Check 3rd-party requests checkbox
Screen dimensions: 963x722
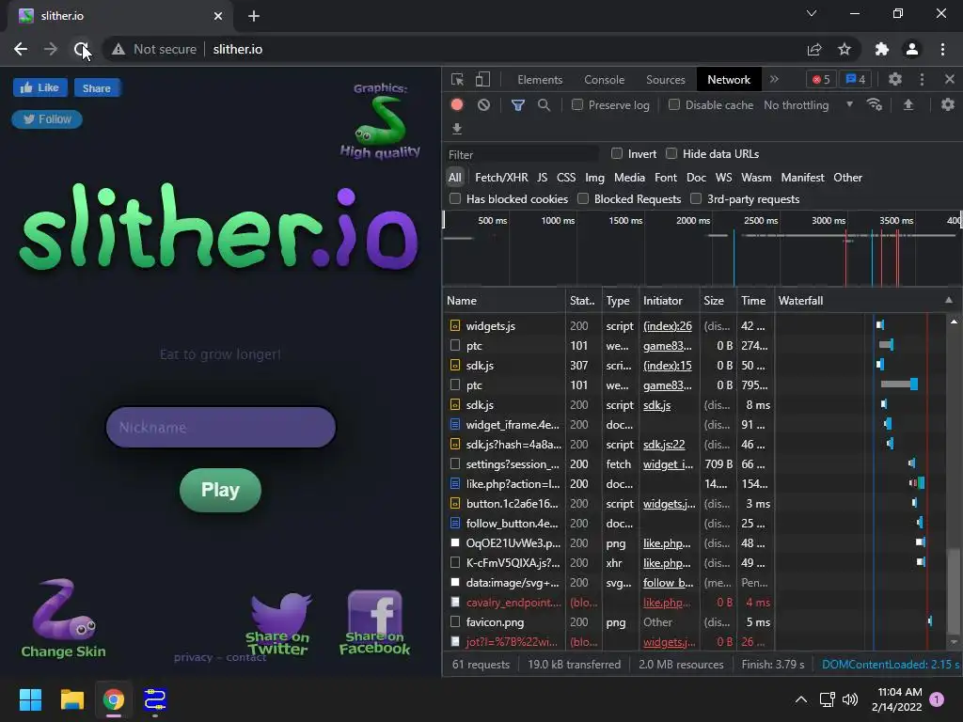coord(696,198)
